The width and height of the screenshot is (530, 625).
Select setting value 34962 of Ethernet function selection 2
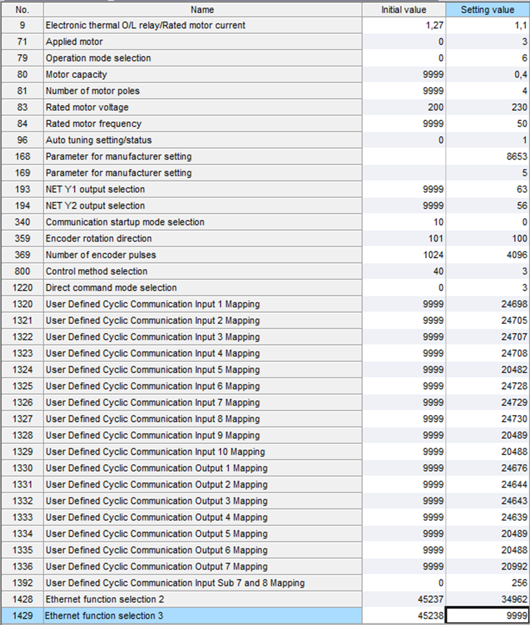(487, 599)
